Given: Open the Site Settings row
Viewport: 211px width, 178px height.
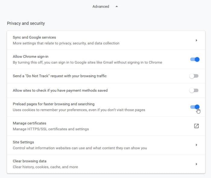Looking at the screenshot, I should click(106, 145).
